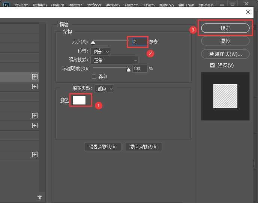Open the 填充类型 fill type dropdown
This screenshot has height=203, width=258.
click(105, 89)
